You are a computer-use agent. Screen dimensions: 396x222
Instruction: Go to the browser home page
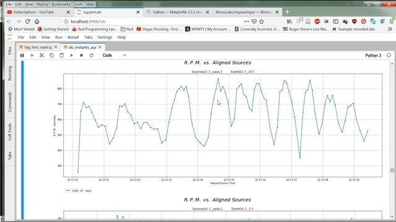tap(37, 22)
